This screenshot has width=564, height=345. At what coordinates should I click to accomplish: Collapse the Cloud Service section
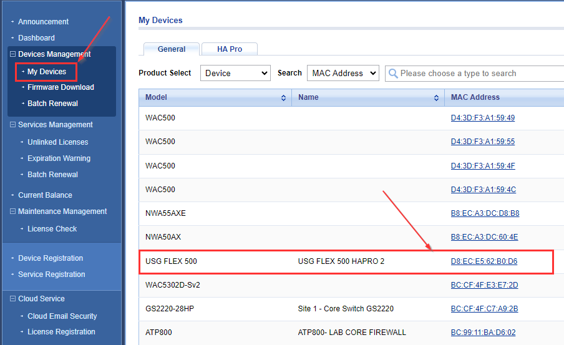[x=13, y=299]
